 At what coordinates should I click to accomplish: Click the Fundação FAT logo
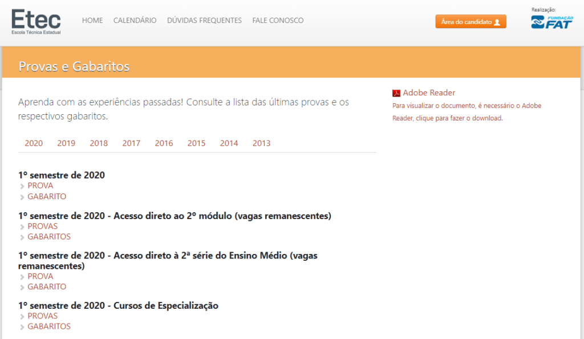(551, 23)
